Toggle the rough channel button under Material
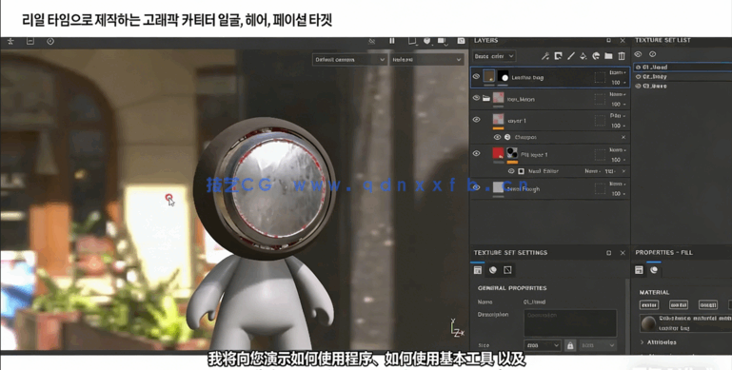The width and height of the screenshot is (732, 370). coord(707,305)
